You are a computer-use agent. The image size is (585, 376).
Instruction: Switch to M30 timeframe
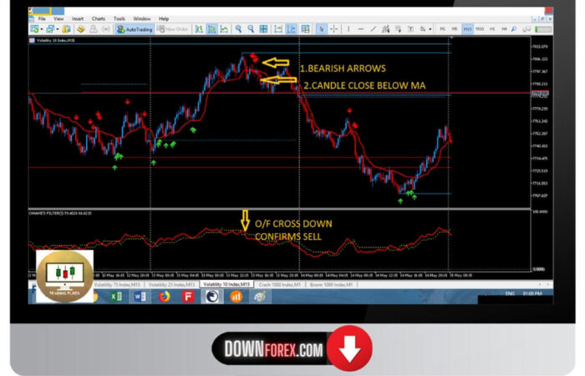(x=480, y=29)
